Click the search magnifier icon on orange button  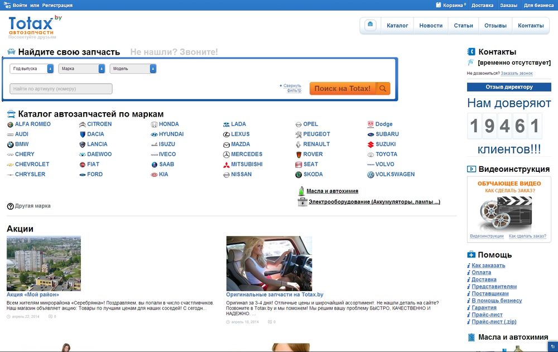[383, 89]
